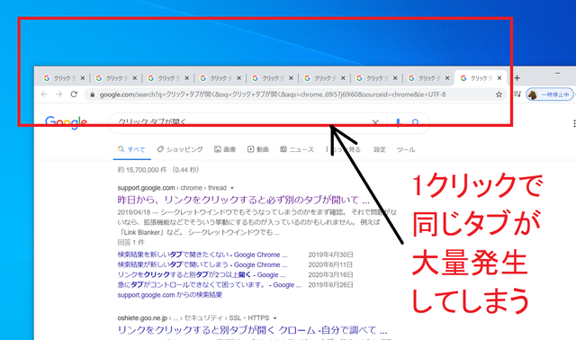The image size is (576, 340).
Task: Click the date 2019年6月26日
Action: click(330, 285)
